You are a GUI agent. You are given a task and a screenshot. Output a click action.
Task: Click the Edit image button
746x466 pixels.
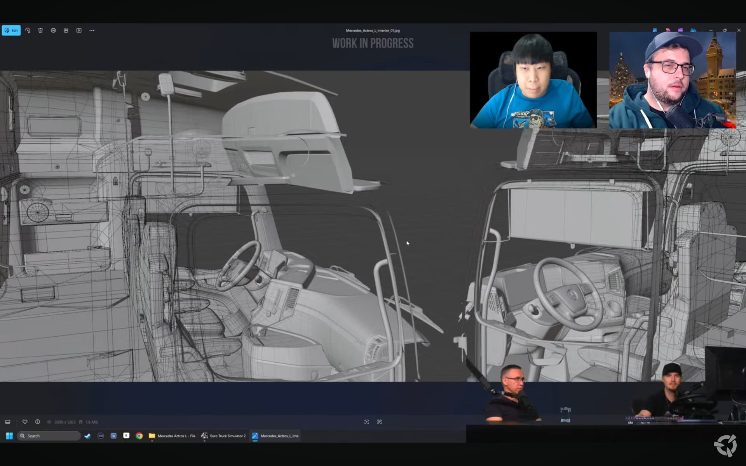(x=11, y=30)
